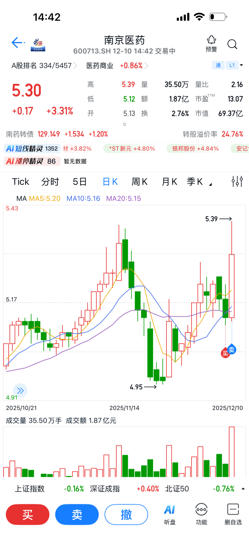Open the 预警 alert bell
The width and height of the screenshot is (249, 541).
211,44
